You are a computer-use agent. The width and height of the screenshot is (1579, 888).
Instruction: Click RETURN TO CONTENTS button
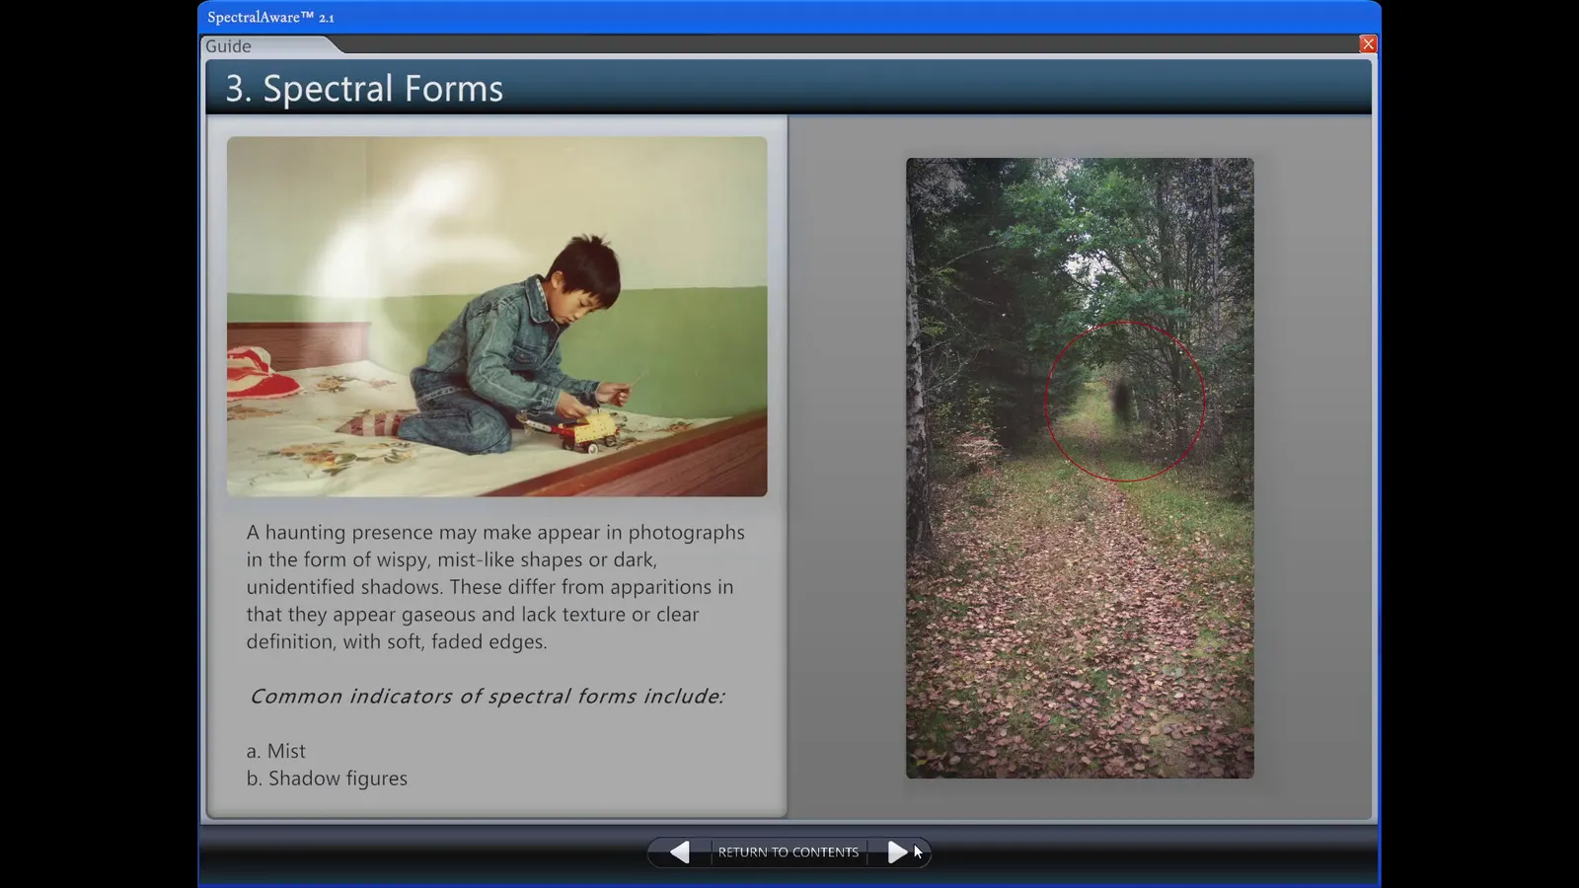point(788,851)
